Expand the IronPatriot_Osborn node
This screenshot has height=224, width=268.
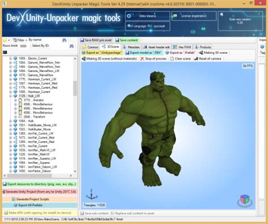pos(11,171)
